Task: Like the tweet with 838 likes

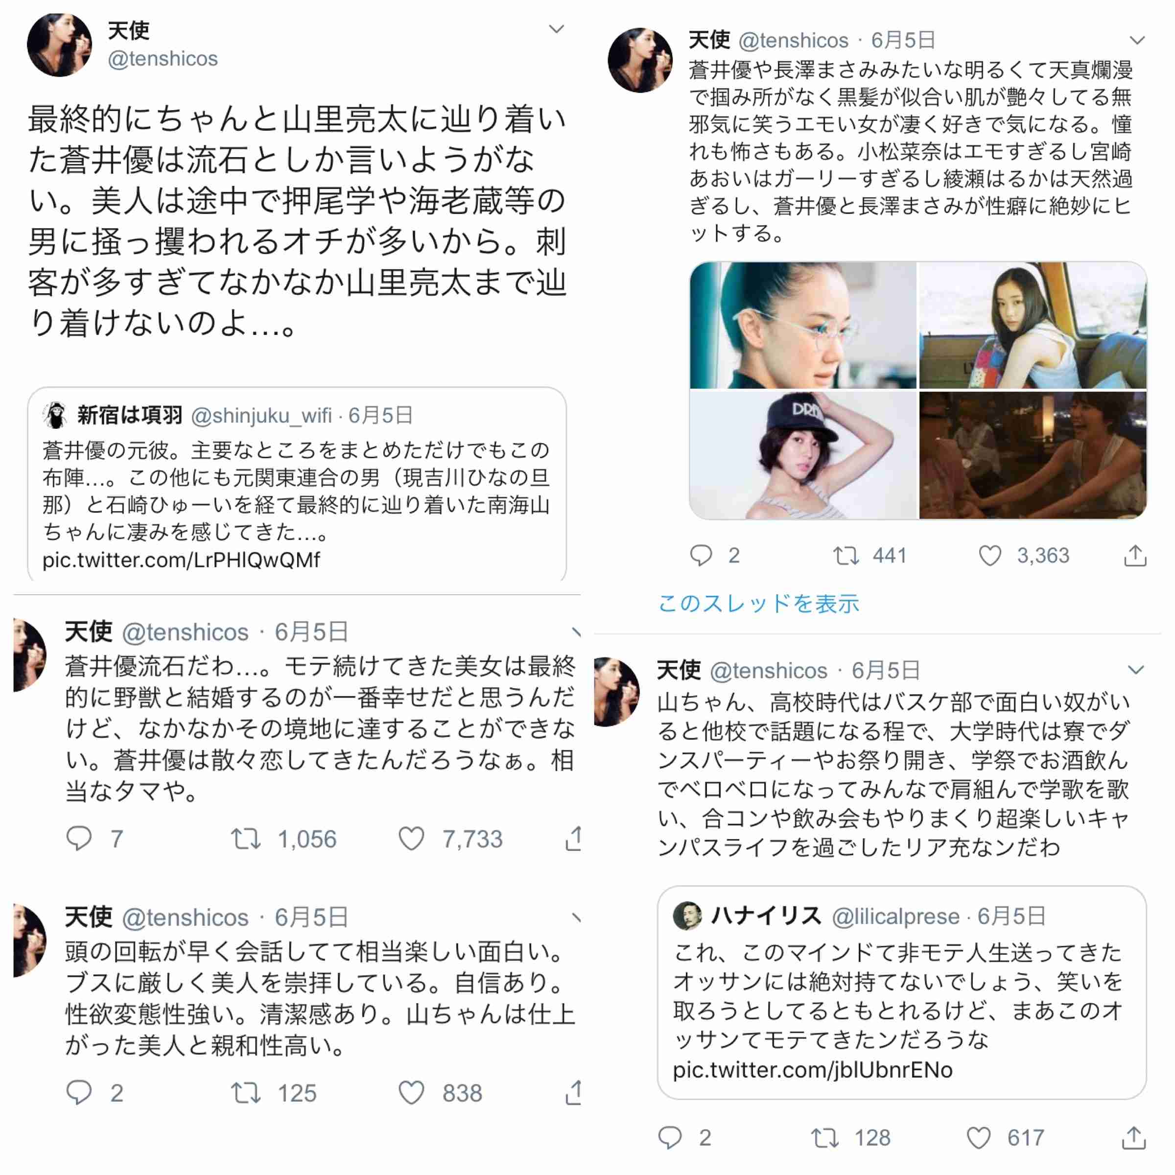Action: pos(411,1093)
